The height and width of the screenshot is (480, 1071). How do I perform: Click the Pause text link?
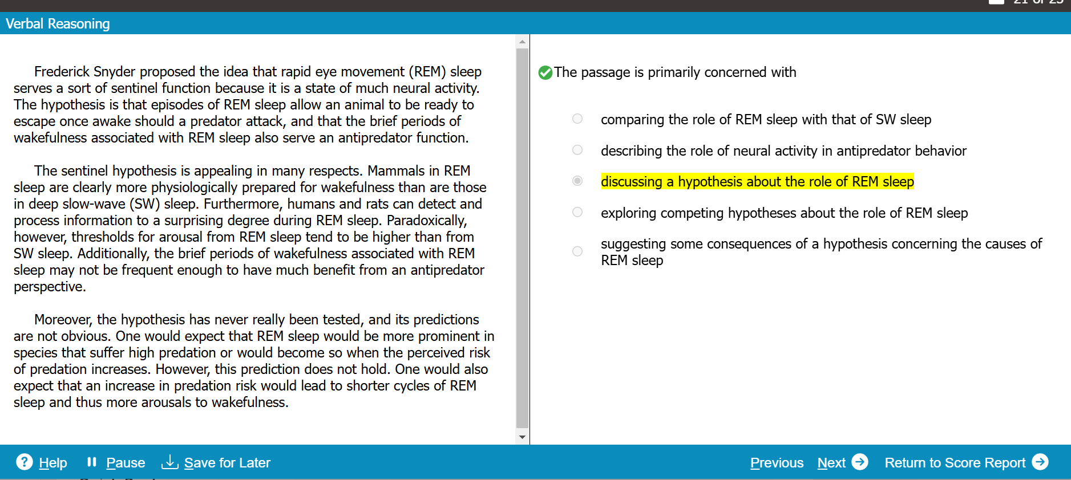pyautogui.click(x=126, y=463)
